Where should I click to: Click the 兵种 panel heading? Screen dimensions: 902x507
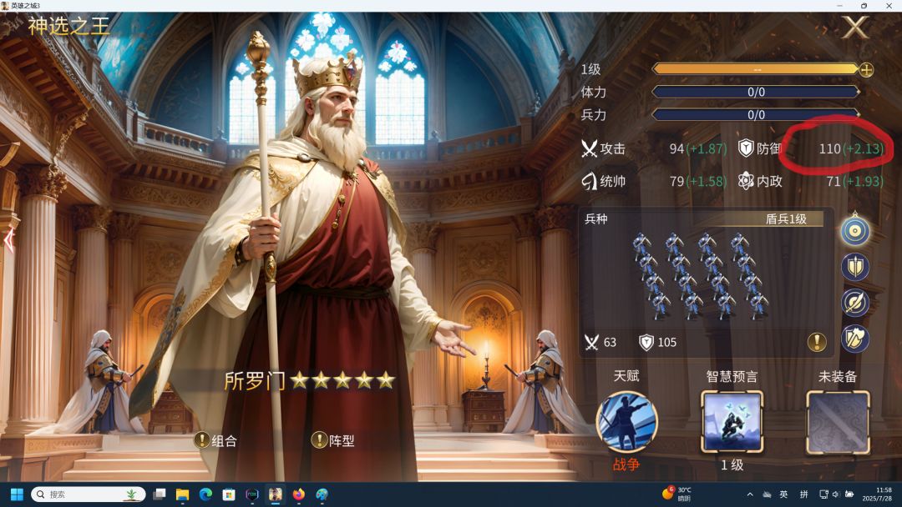pyautogui.click(x=596, y=218)
